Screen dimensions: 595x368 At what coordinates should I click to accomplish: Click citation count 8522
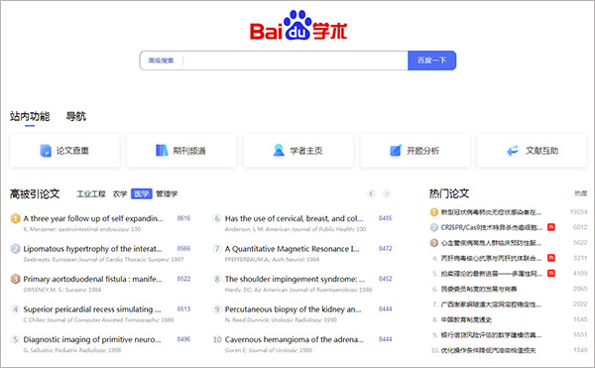(x=183, y=279)
